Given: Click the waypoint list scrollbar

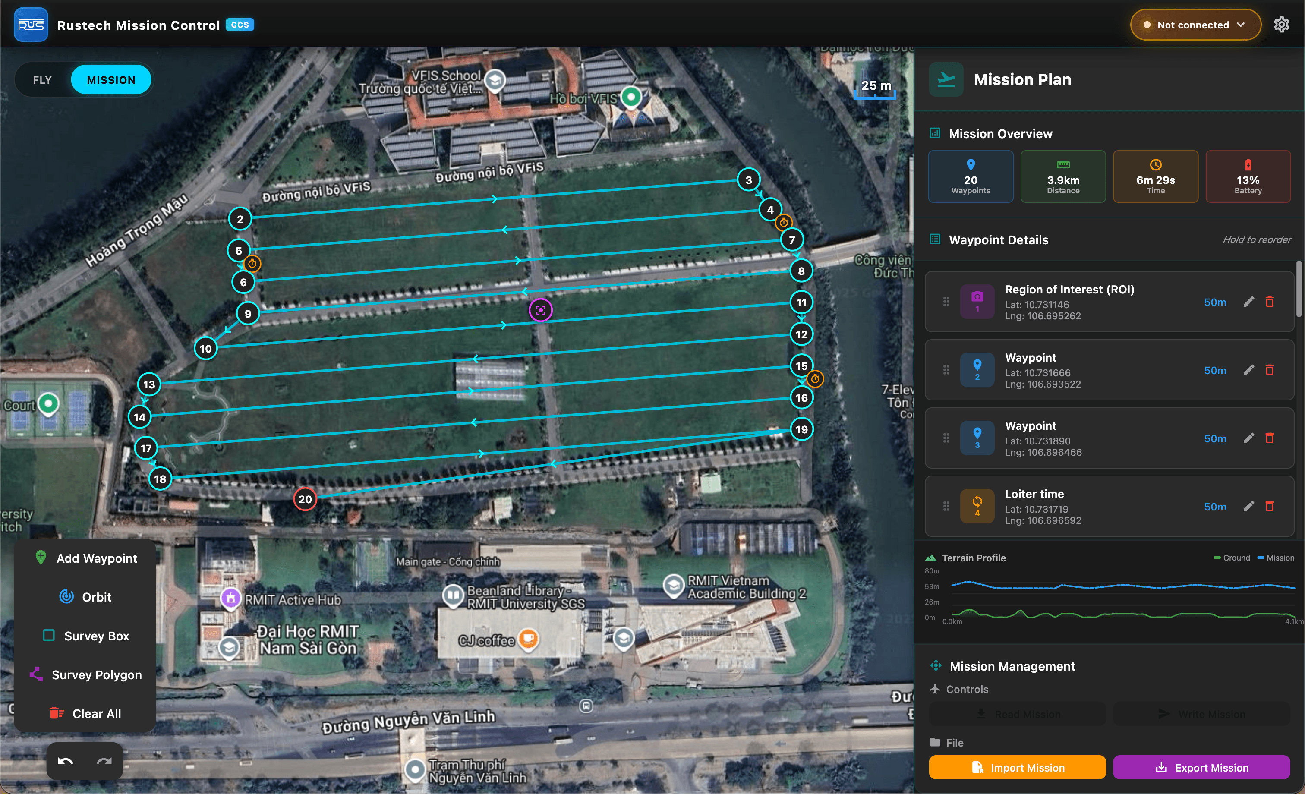Looking at the screenshot, I should click(x=1298, y=289).
